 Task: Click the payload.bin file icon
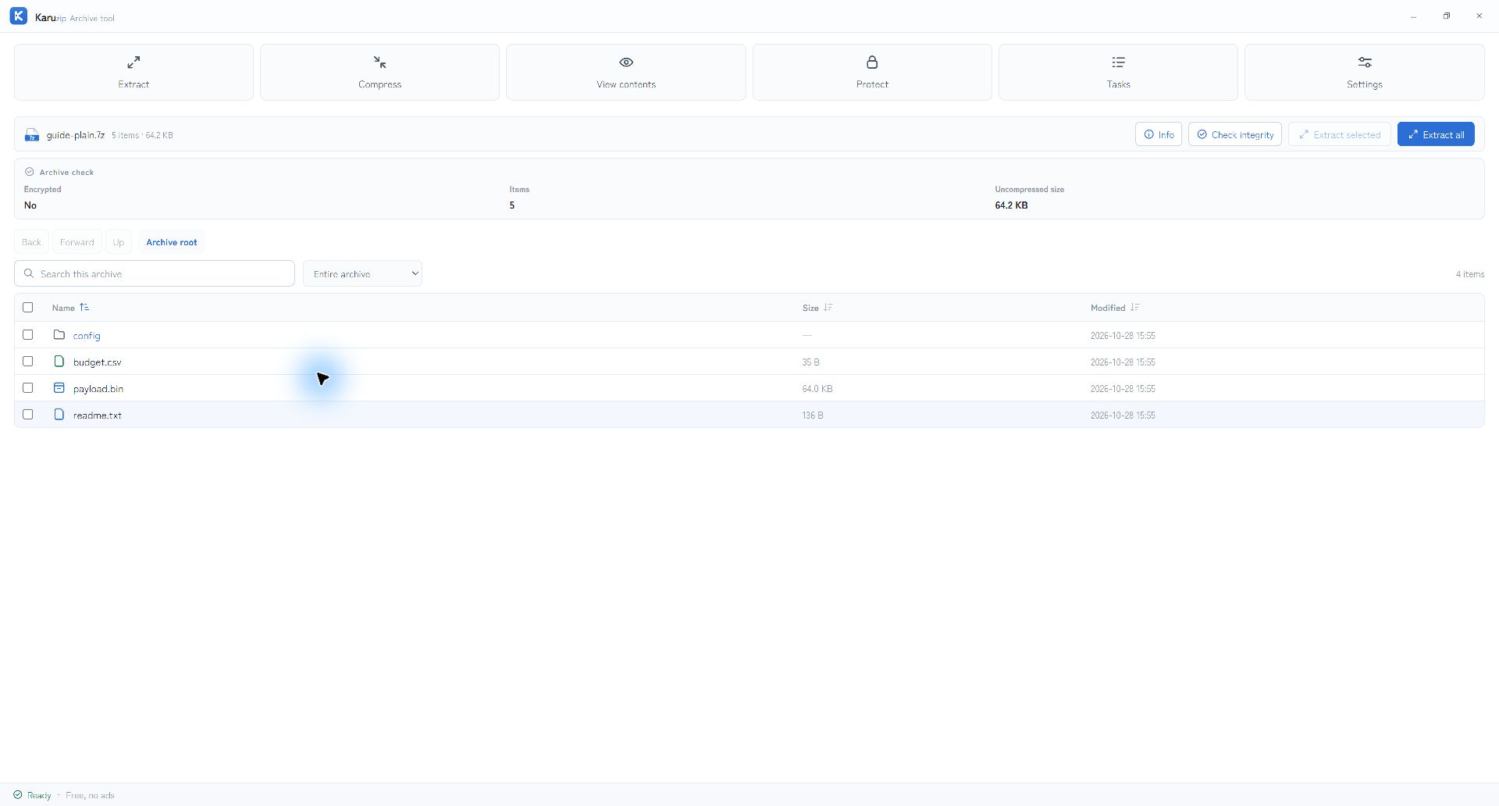(59, 388)
